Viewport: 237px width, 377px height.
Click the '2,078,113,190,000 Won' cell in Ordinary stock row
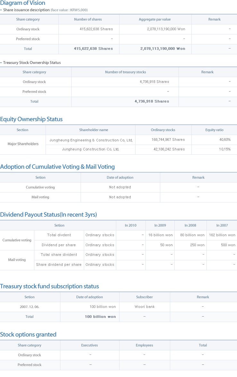pos(166,29)
